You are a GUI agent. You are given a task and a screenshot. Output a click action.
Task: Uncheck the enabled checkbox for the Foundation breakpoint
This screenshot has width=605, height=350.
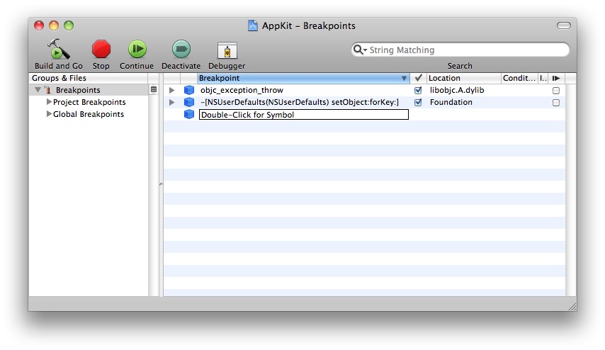click(x=418, y=102)
